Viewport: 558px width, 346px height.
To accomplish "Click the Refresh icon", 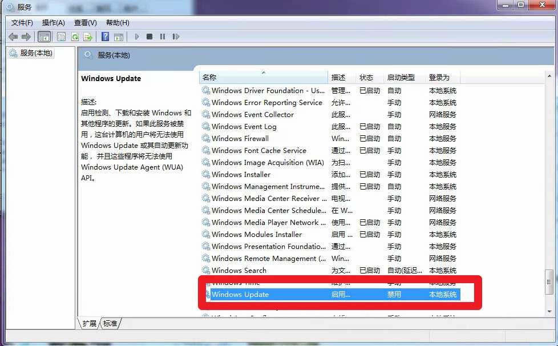I will [75, 37].
